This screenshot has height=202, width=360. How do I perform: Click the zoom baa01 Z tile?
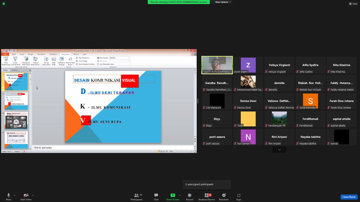click(x=248, y=65)
